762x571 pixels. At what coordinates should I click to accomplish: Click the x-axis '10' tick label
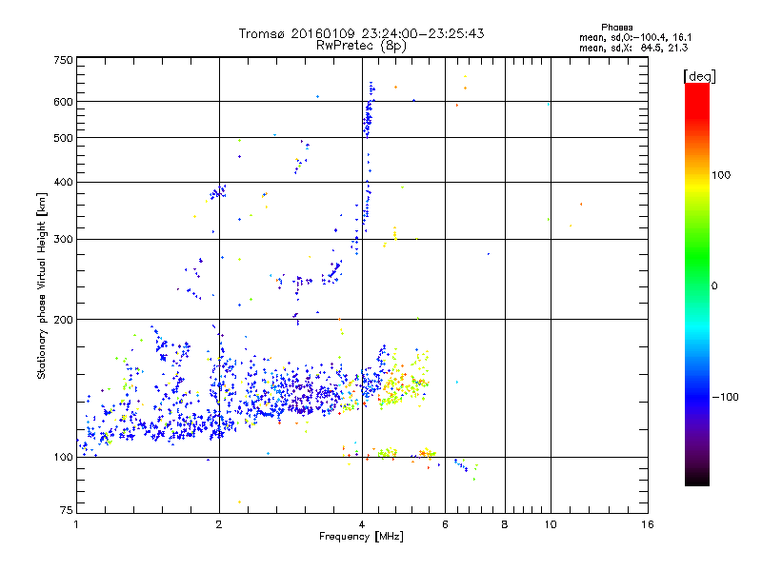(551, 524)
